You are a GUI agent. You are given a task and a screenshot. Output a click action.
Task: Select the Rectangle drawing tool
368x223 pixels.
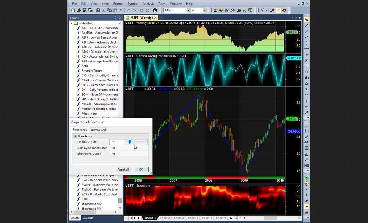pos(307,66)
